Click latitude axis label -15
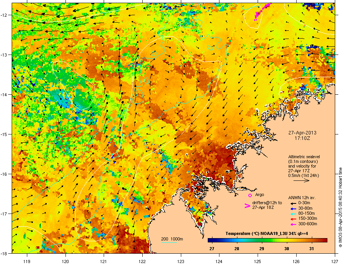The image size is (343, 265). pyautogui.click(x=5, y=134)
